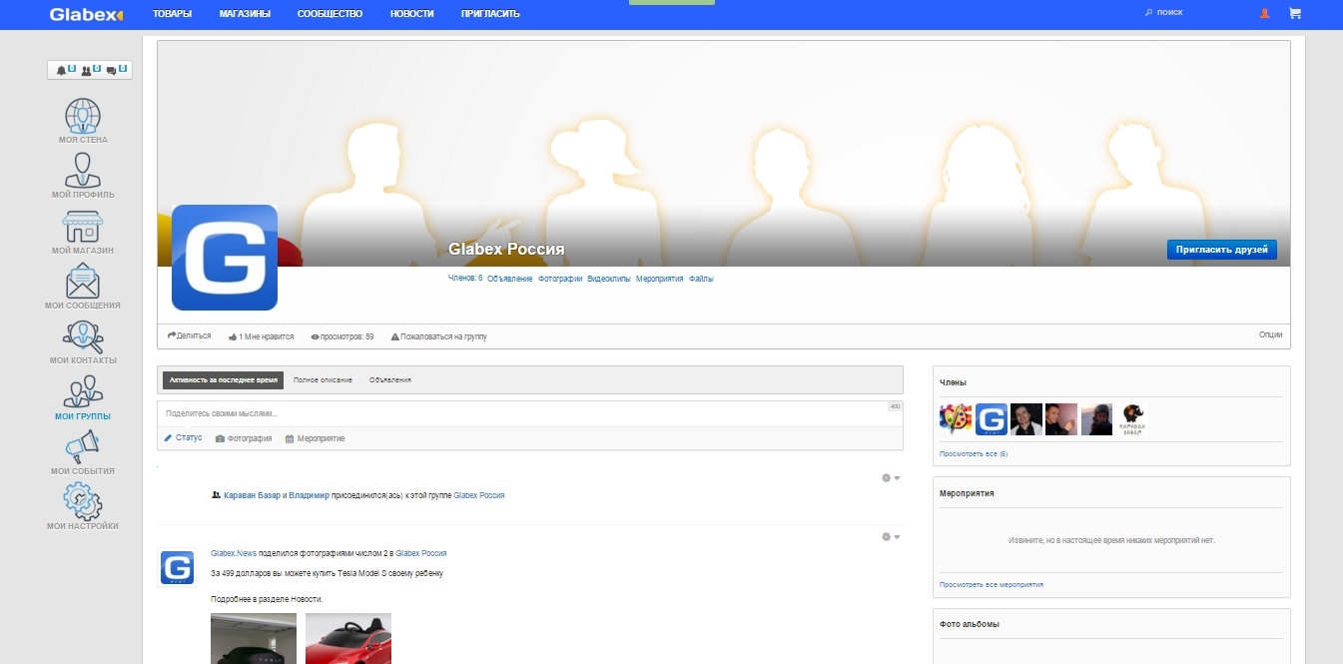
Task: Click Glabex Россия link in the Glabex.News post
Action: pos(421,552)
